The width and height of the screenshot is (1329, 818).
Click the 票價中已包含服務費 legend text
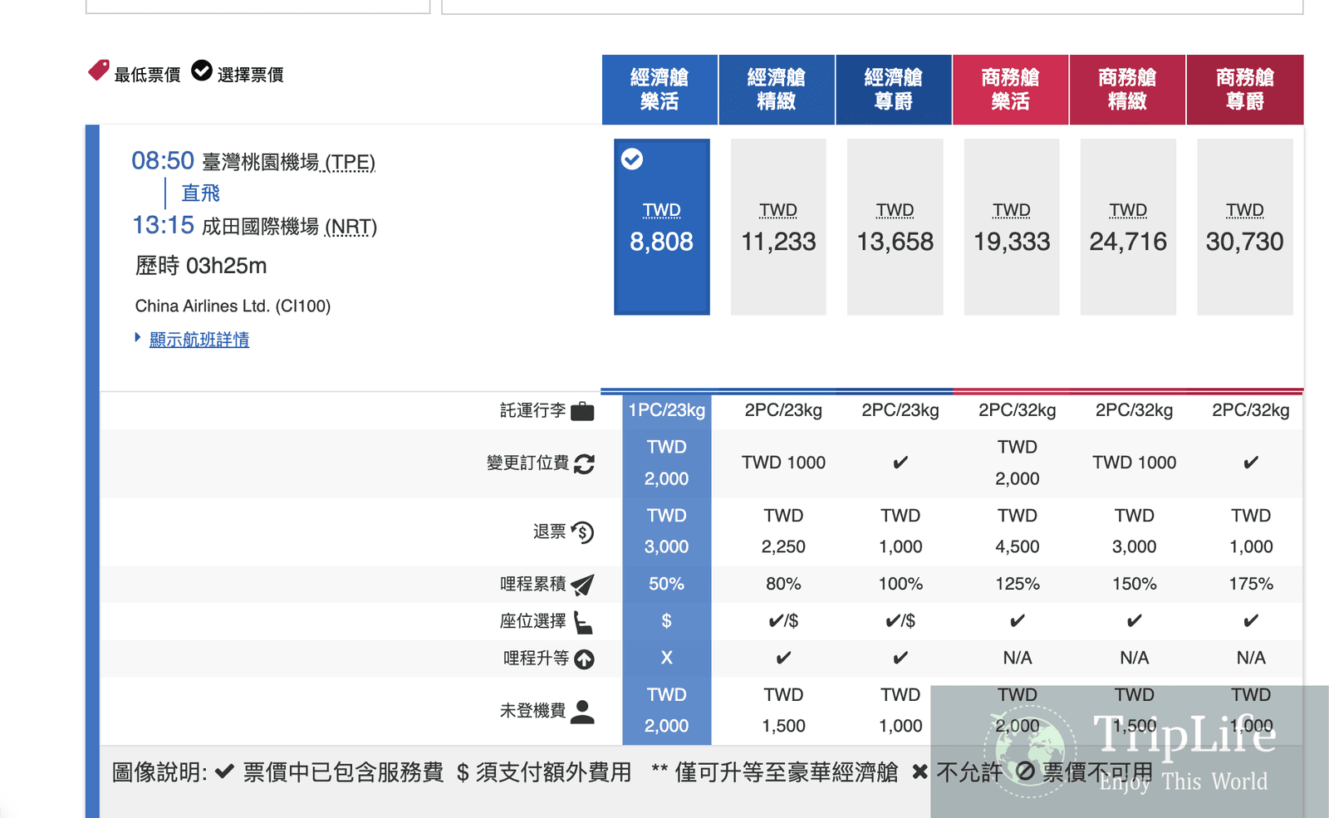click(x=343, y=773)
